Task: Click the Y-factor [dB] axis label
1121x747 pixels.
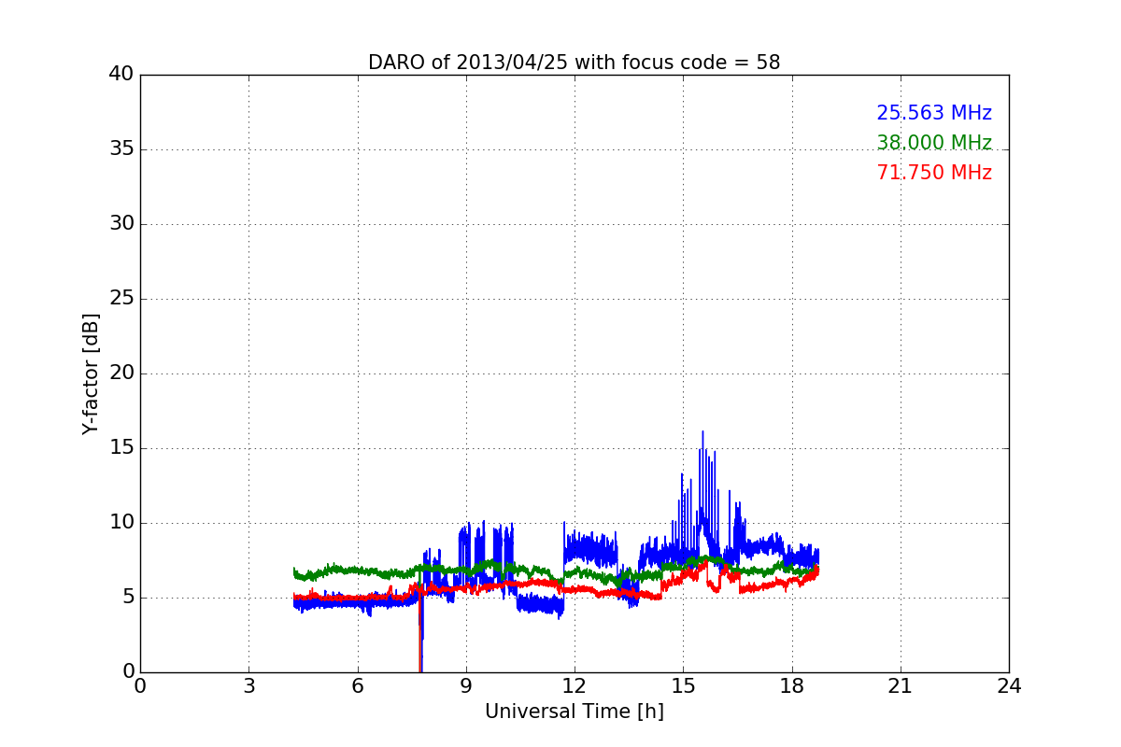Action: point(91,373)
